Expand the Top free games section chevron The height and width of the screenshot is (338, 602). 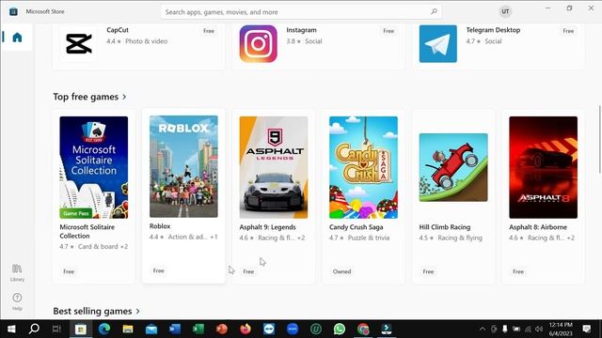coord(124,97)
